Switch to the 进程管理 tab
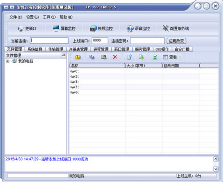 pyautogui.click(x=101, y=49)
